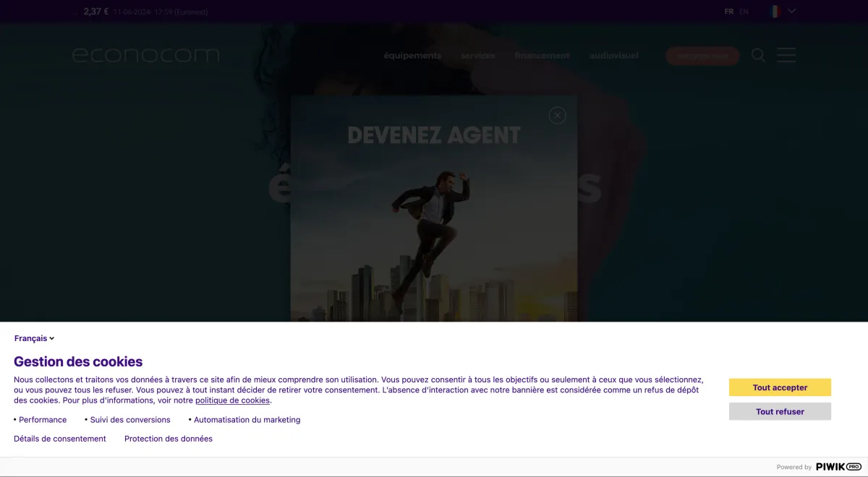The height and width of the screenshot is (477, 868).
Task: Close the Devenez Agent popup
Action: point(557,115)
